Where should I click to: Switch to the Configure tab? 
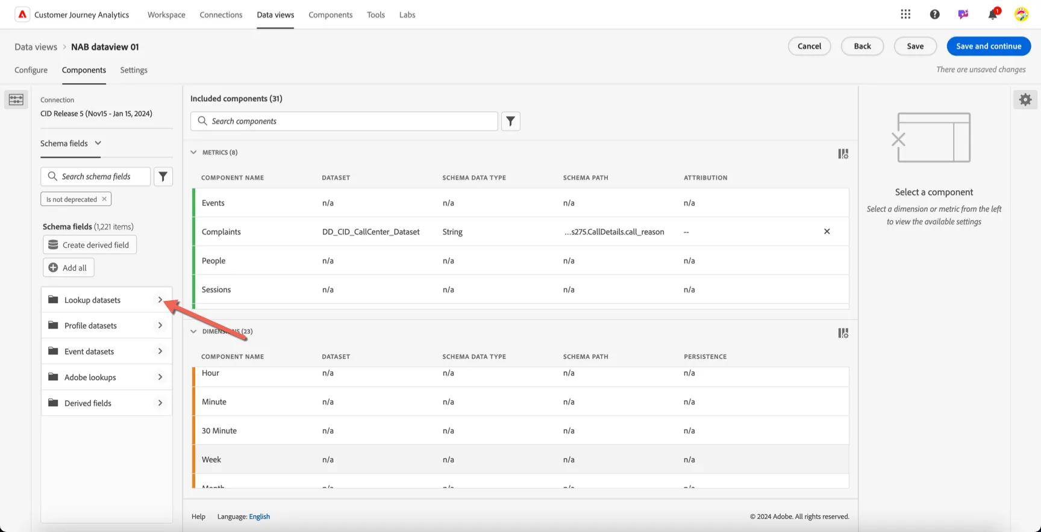[x=31, y=70]
